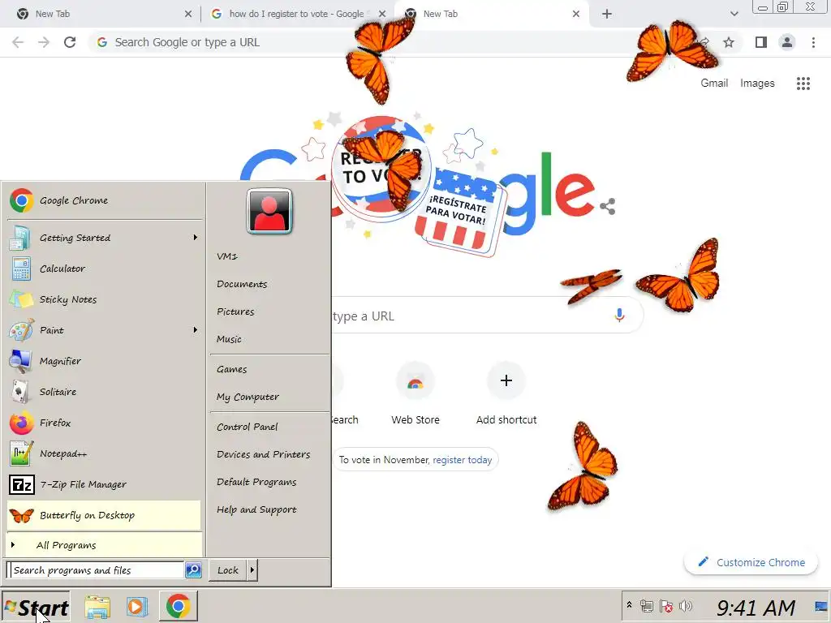Screen dimensions: 831x623
Task: Go back in Chrome navigation
Action: (x=18, y=42)
